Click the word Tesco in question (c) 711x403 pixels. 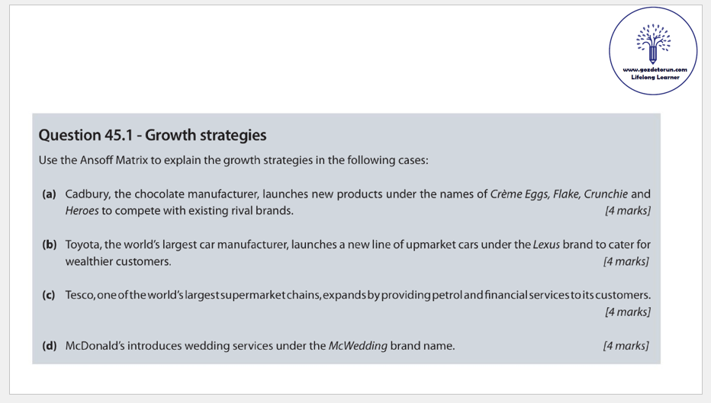click(x=80, y=295)
